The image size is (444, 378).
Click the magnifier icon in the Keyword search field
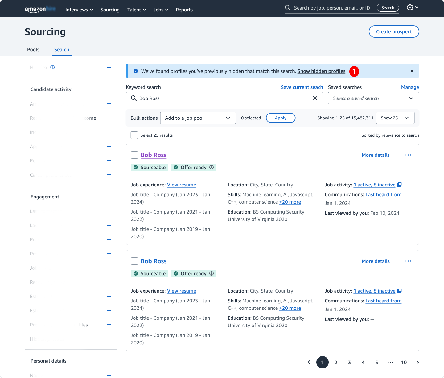134,98
